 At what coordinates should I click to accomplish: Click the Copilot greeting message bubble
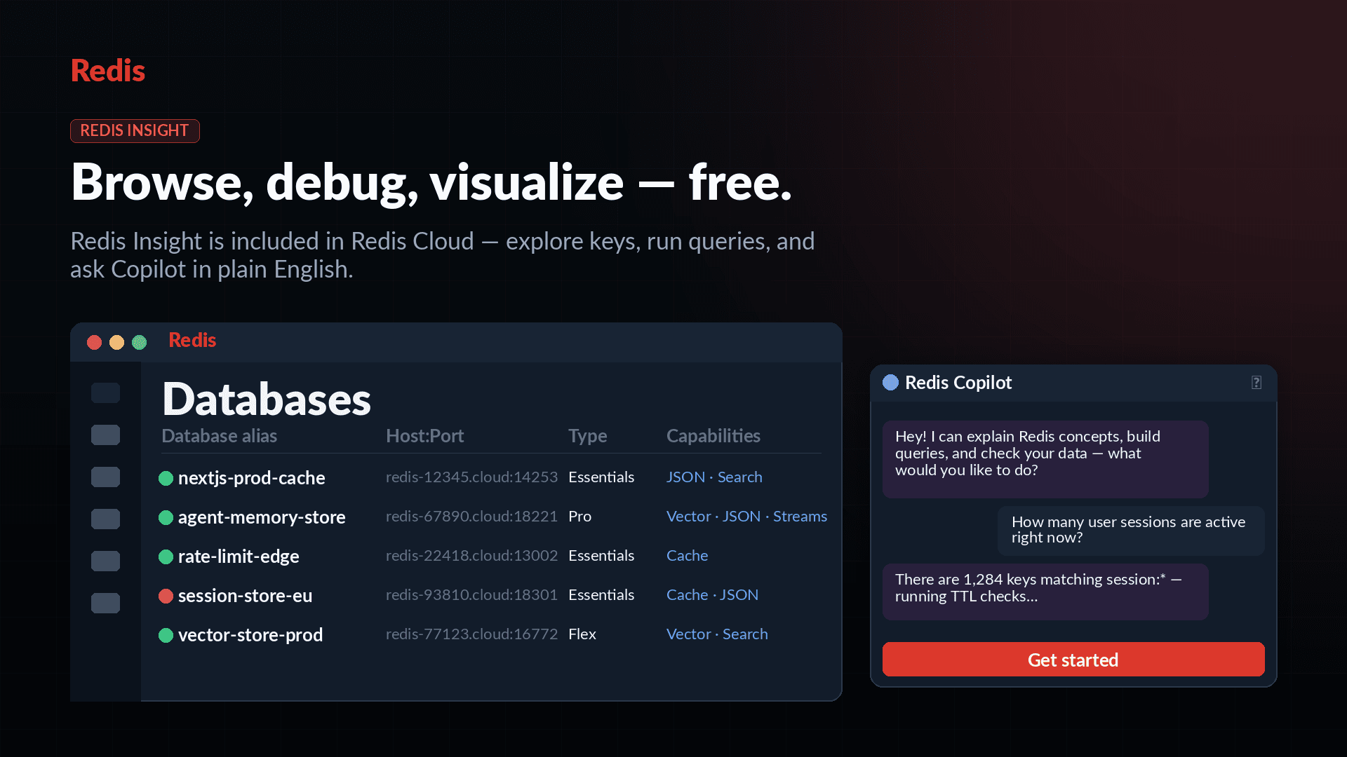[x=1045, y=459]
